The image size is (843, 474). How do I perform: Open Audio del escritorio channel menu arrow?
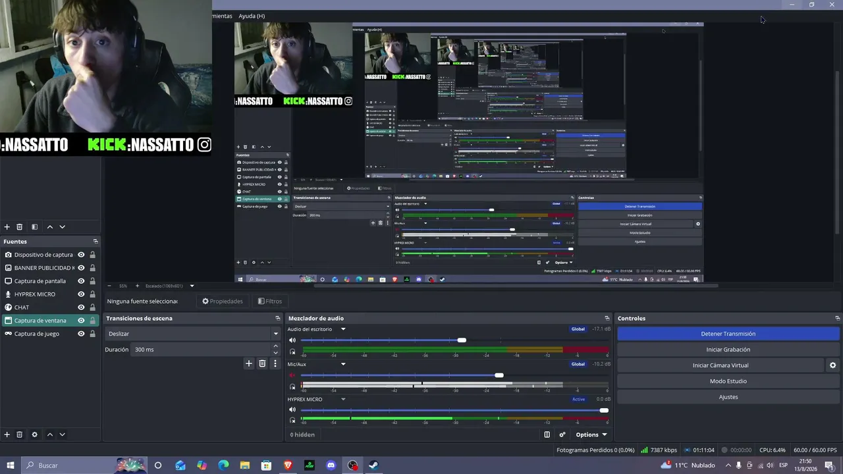343,329
